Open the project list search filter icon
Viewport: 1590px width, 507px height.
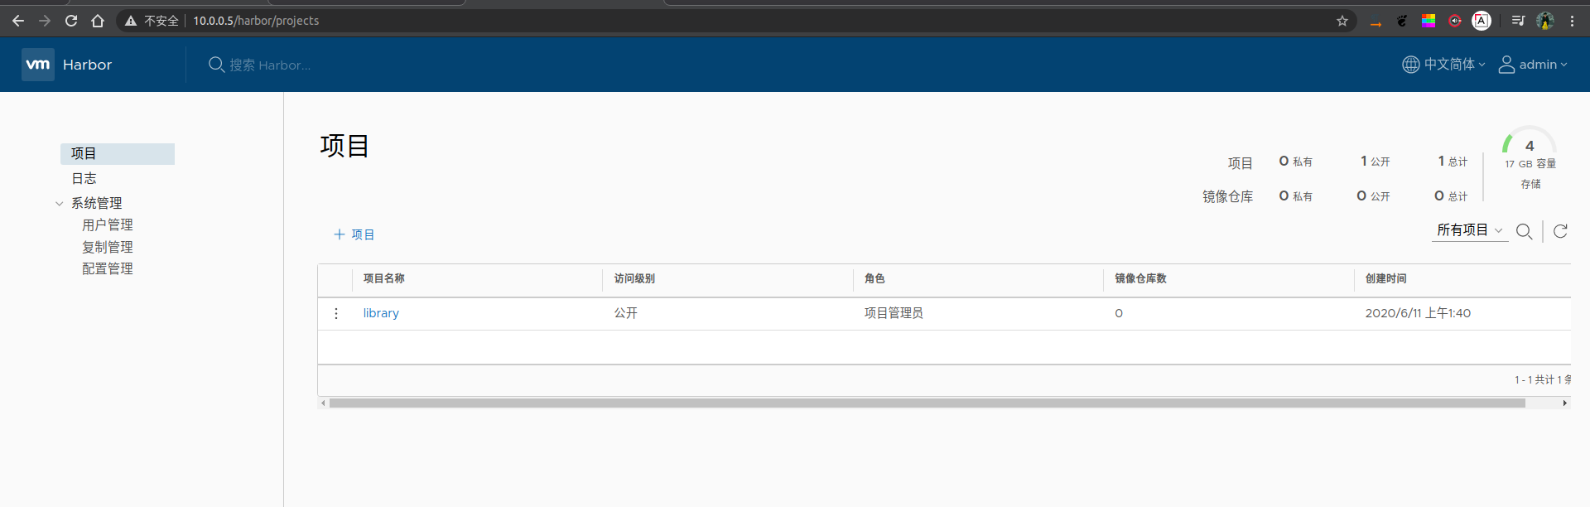point(1524,231)
